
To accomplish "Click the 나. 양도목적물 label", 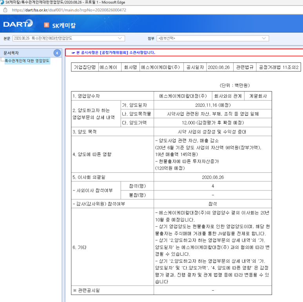I will 136,114.
